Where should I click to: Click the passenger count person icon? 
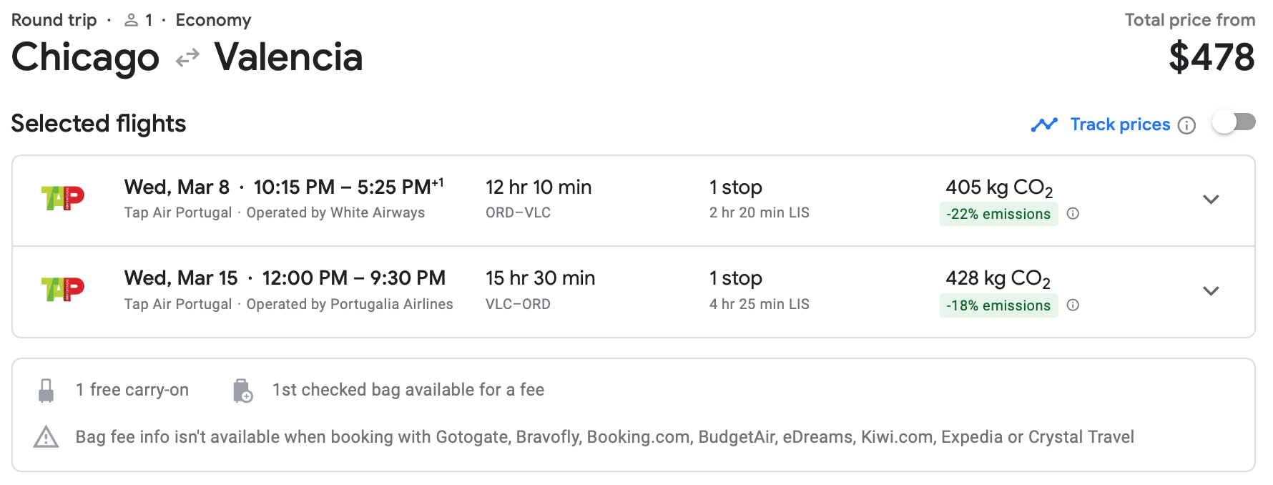tap(131, 21)
